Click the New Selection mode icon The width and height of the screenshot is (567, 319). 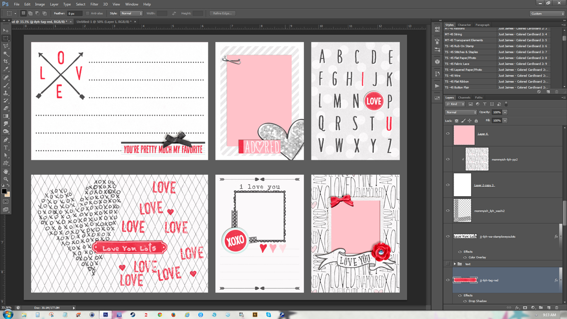[23, 13]
